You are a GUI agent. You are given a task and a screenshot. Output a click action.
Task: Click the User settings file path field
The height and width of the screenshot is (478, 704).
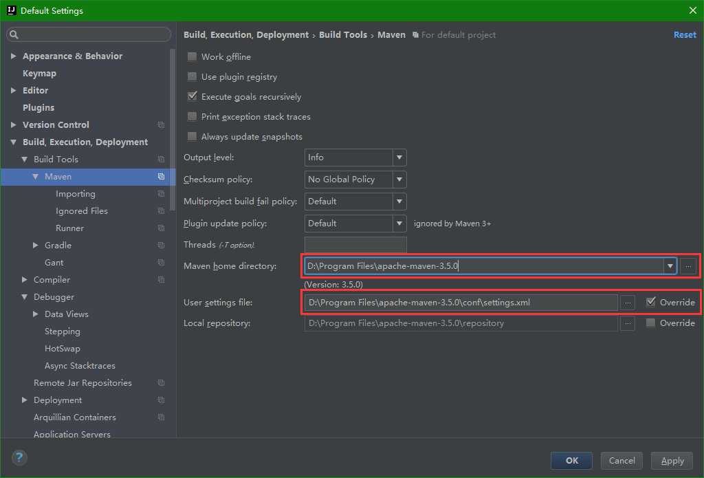[x=461, y=303]
